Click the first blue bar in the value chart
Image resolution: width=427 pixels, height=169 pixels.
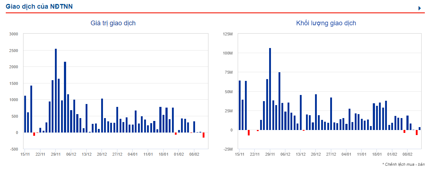25,114
